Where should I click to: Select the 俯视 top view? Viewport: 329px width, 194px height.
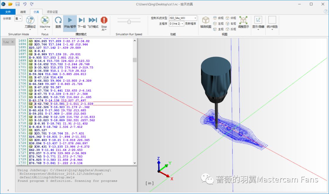(x=218, y=18)
